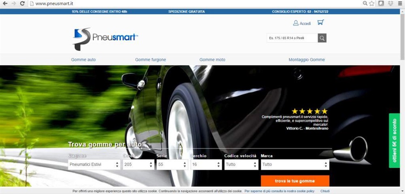Open the Serie dropdown showing 55

point(172,164)
